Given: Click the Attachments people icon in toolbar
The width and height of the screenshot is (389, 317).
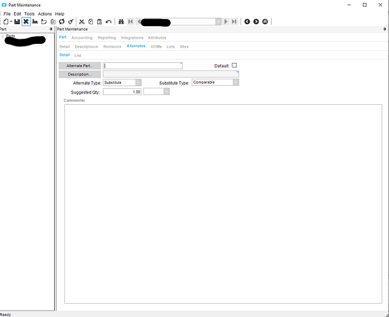Looking at the screenshot, I should [35, 22].
